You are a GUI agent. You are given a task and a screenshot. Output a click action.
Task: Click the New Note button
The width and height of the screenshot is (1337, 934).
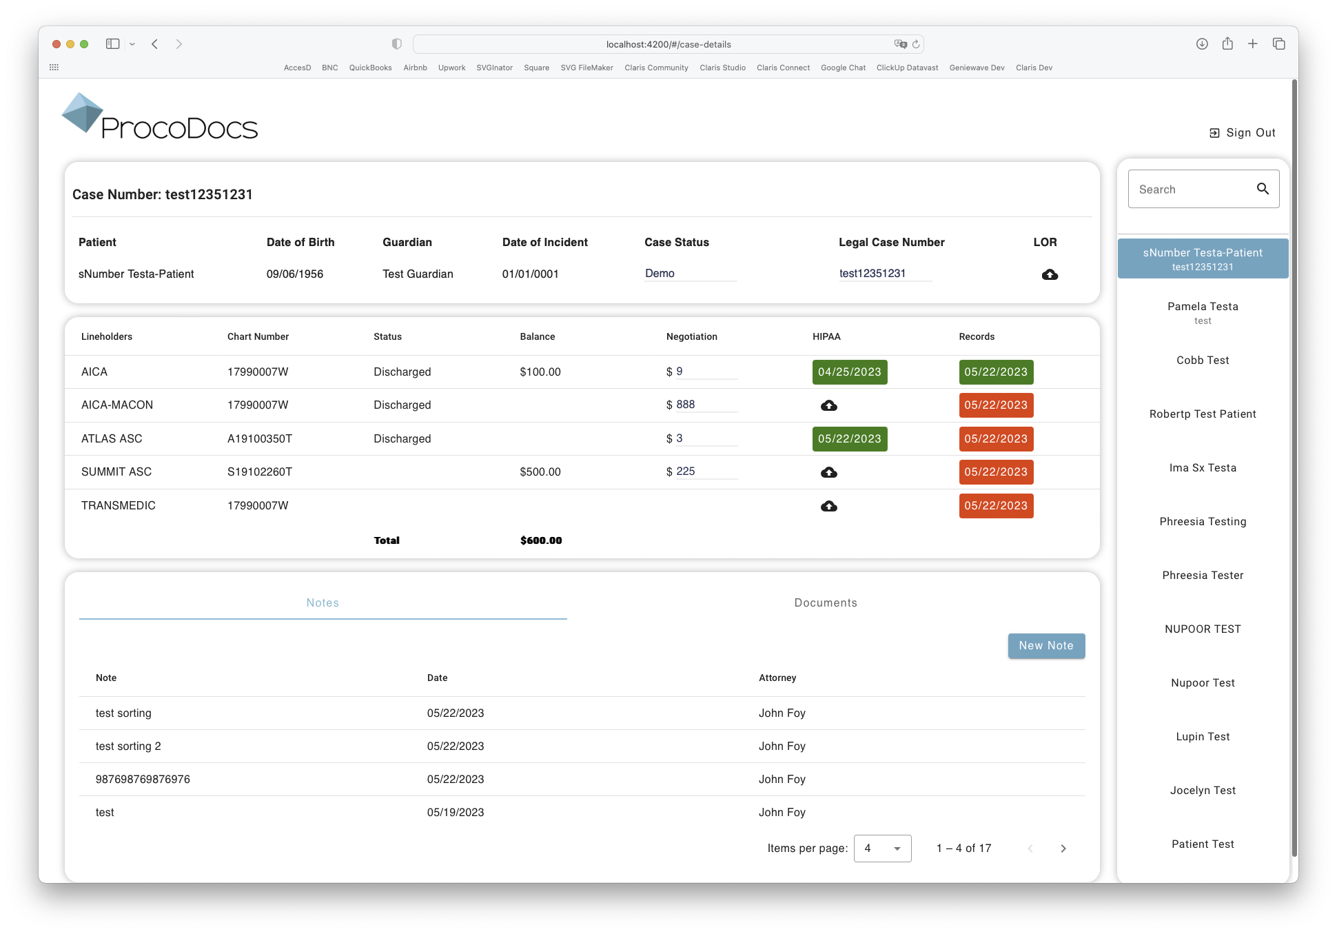point(1046,646)
